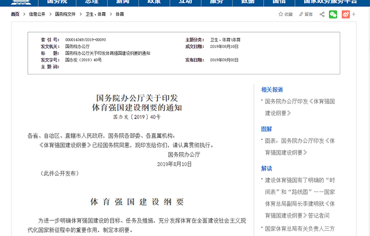Share via the green WeChat icon
This screenshot has width=370, height=236.
tap(333, 14)
